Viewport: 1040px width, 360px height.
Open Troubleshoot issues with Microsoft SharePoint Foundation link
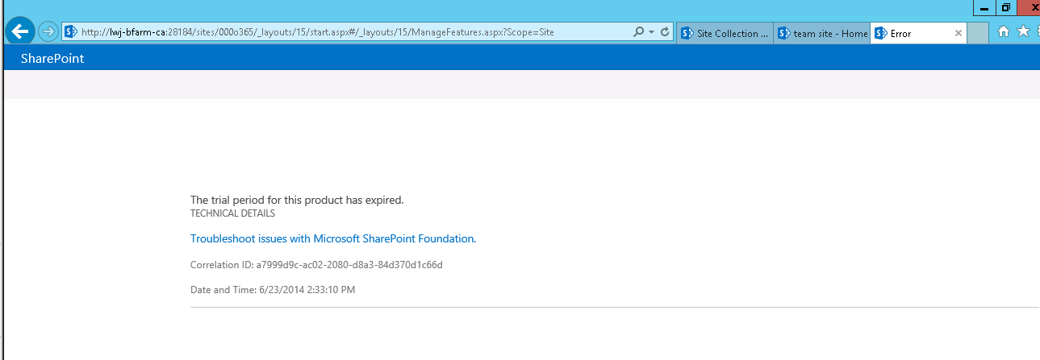333,238
